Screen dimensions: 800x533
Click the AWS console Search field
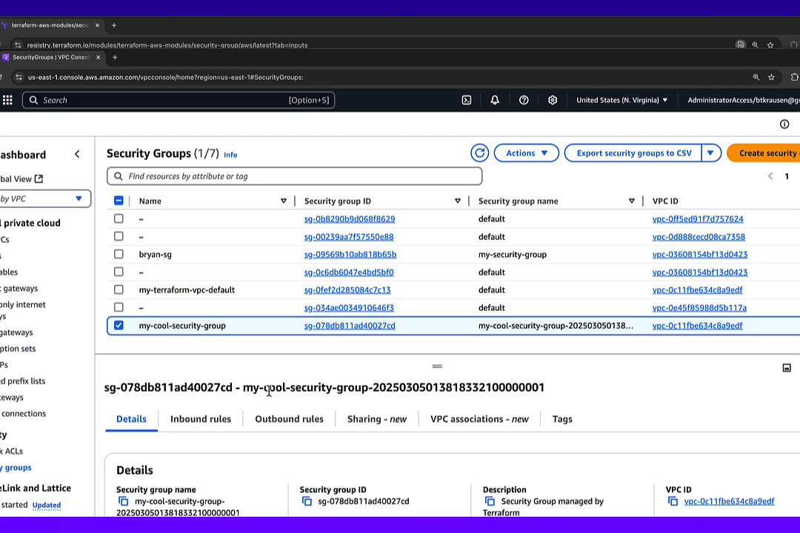click(x=179, y=100)
